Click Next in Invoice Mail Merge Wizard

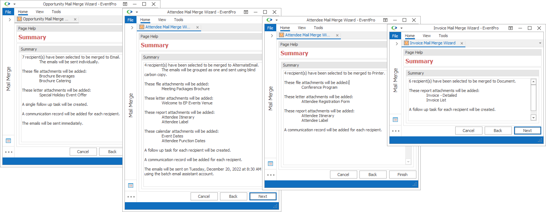click(527, 131)
